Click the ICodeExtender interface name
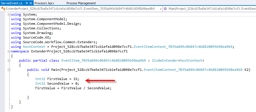256x112 pixels. coord(165,60)
